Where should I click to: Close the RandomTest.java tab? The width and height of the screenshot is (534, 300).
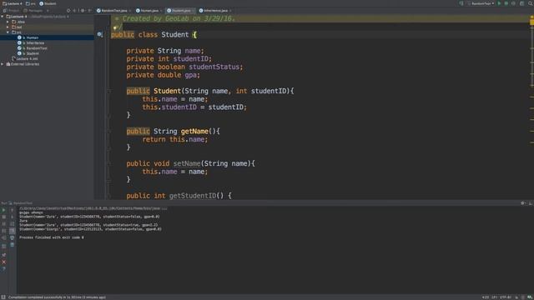point(130,11)
